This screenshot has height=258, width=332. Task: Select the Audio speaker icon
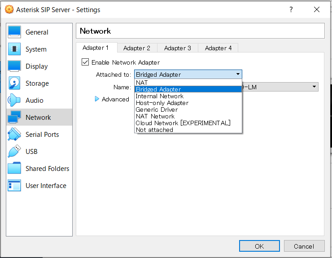(14, 100)
